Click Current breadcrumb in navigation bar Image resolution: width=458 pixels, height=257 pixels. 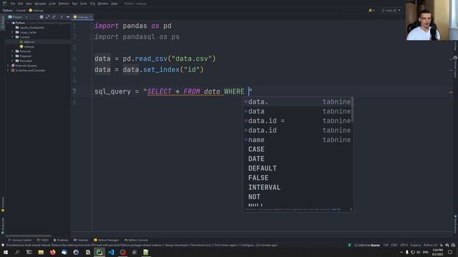pyautogui.click(x=21, y=11)
